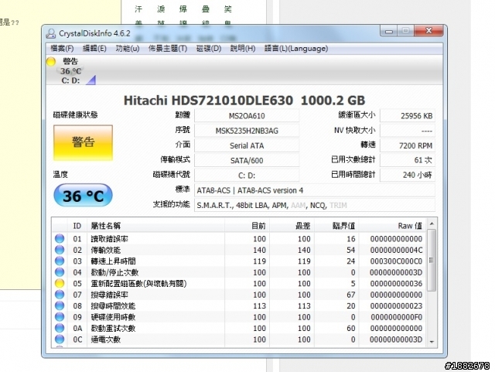Click the SMART list vertical scrollbar thumb
Image resolution: width=495 pixels, height=372 pixels.
click(432, 261)
